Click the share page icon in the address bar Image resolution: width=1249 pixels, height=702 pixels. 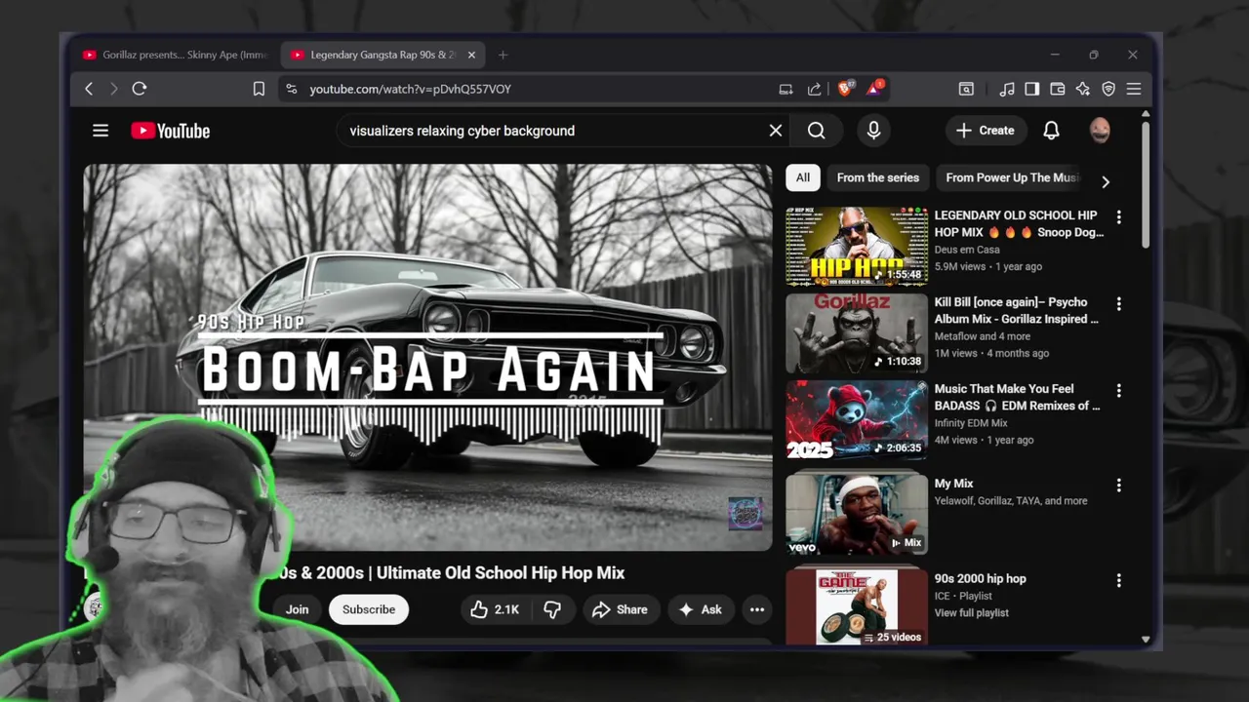click(815, 89)
